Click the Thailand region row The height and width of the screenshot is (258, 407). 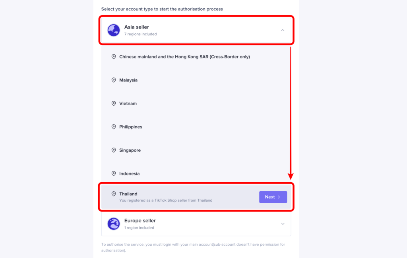179,197
